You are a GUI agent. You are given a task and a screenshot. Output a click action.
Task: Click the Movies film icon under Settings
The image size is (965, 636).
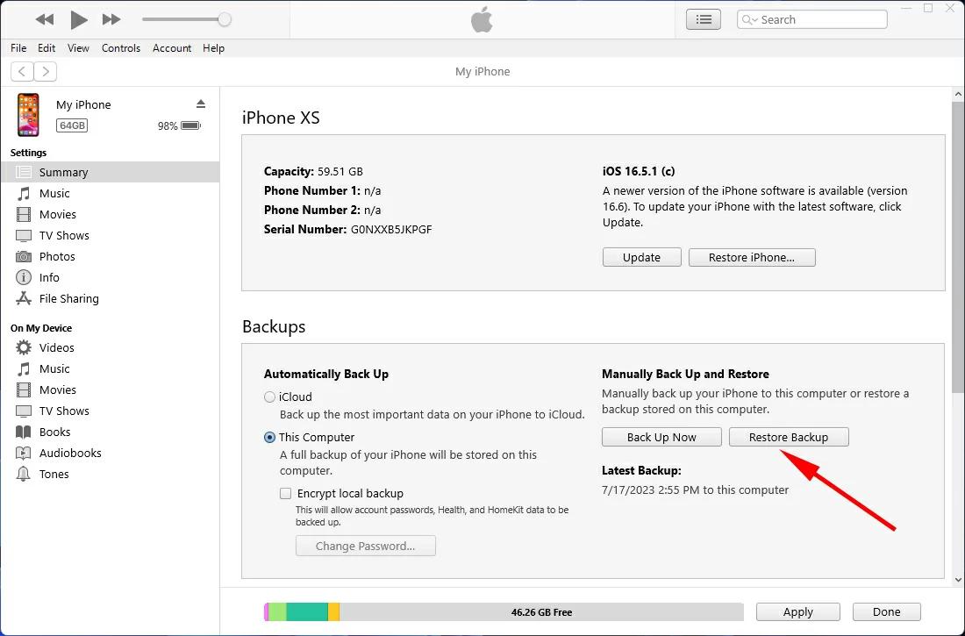pyautogui.click(x=24, y=214)
